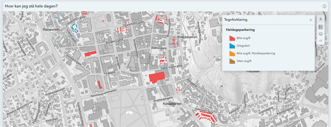This screenshot has height=127, width=331.
Task: Select the red parking lot on Kongens gate
Action: (x=90, y=53)
